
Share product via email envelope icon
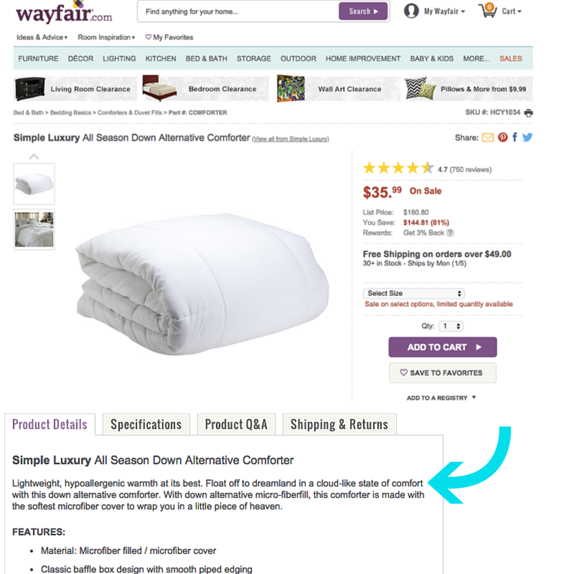(487, 138)
